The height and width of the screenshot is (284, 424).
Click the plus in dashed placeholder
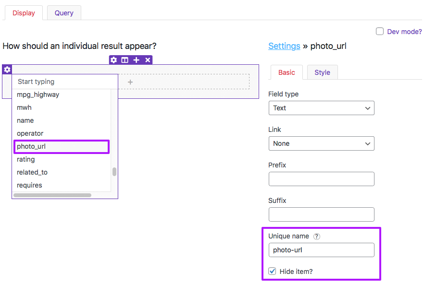click(130, 82)
